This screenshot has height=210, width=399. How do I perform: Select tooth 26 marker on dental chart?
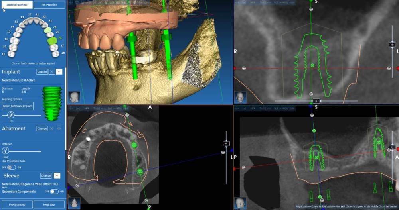[51, 40]
